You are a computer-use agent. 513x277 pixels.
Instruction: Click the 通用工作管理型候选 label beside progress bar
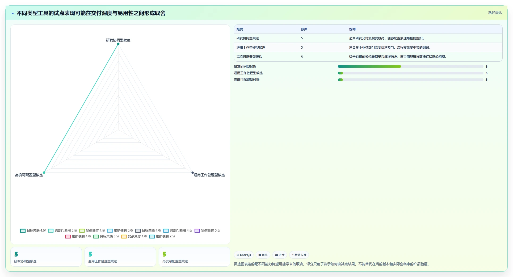(x=248, y=73)
